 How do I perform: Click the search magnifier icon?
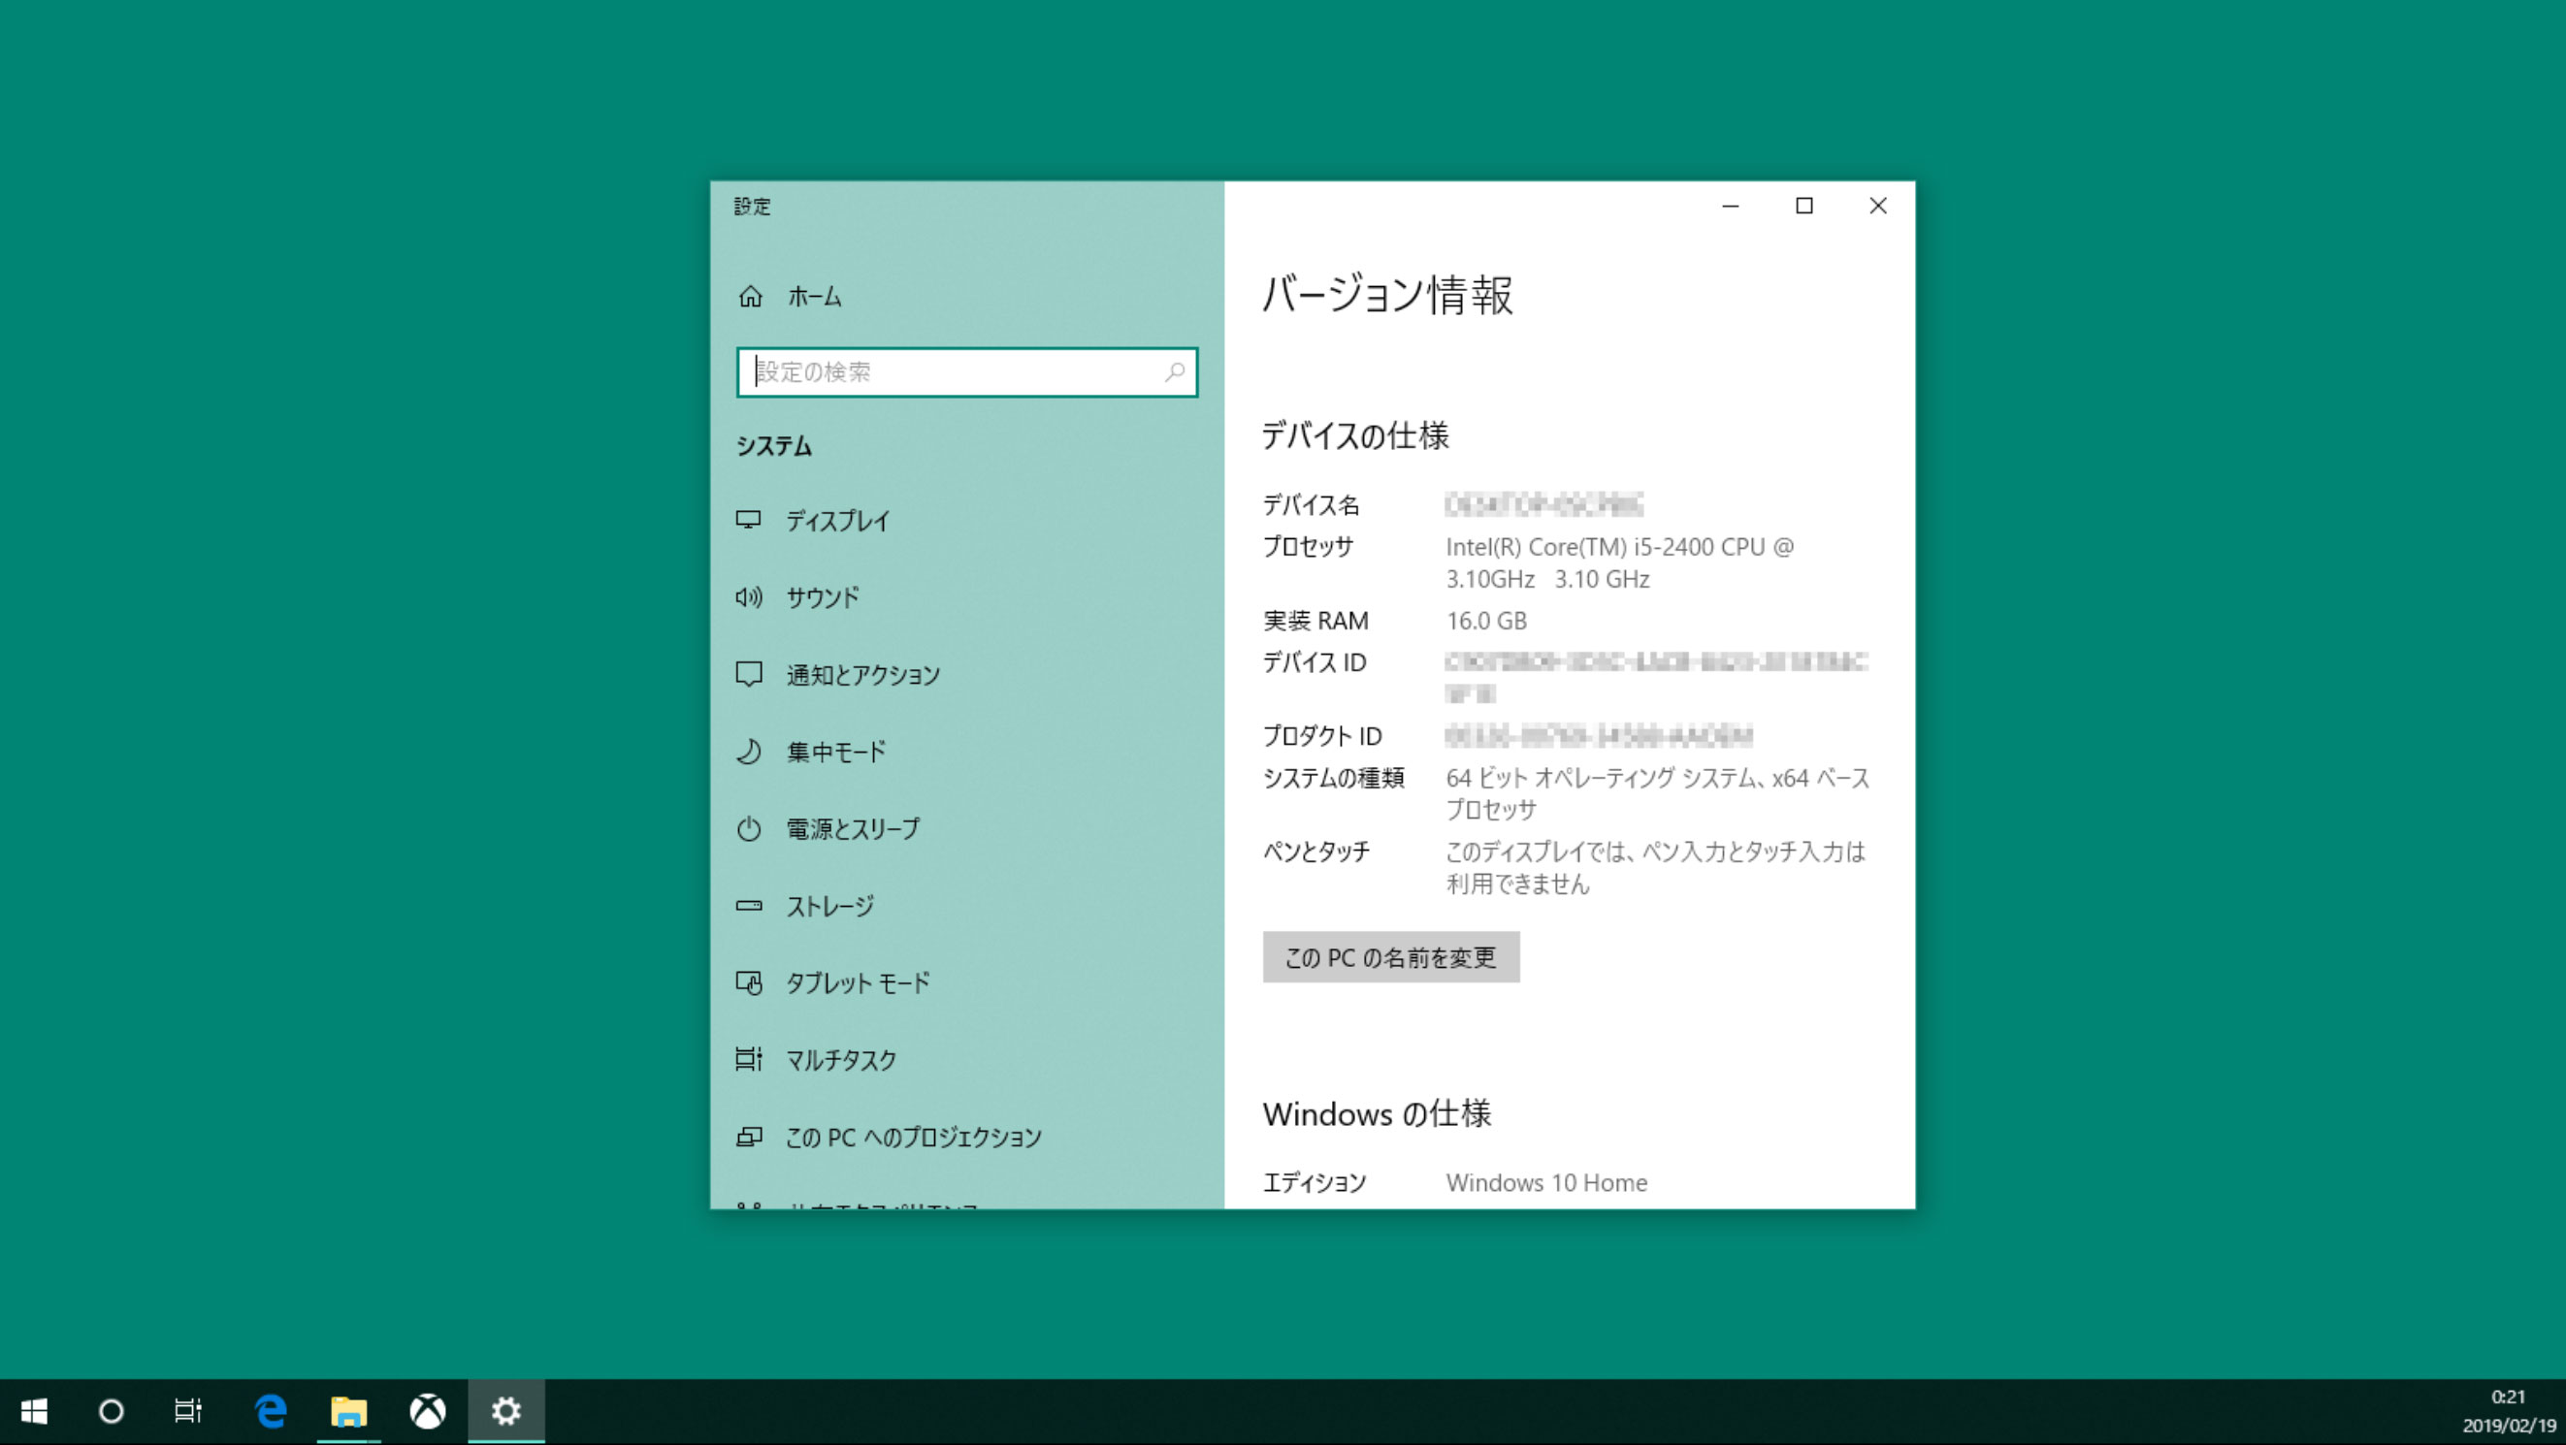[1175, 372]
